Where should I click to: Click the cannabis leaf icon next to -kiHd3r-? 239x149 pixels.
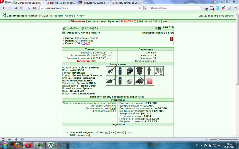(64, 28)
